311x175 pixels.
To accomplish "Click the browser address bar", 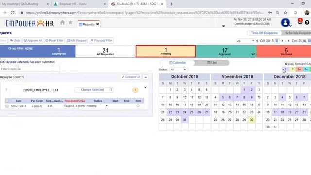I will 145,13.
